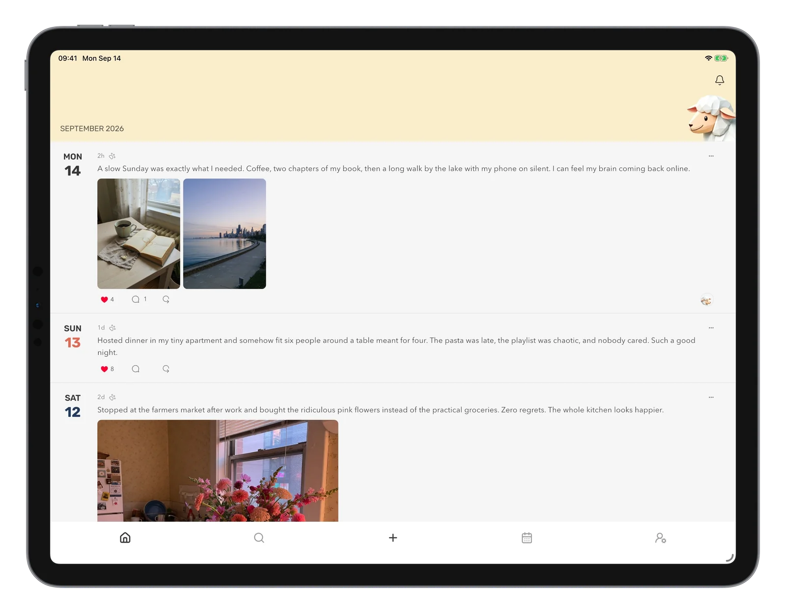Open more options for Sunday 13 post

711,328
